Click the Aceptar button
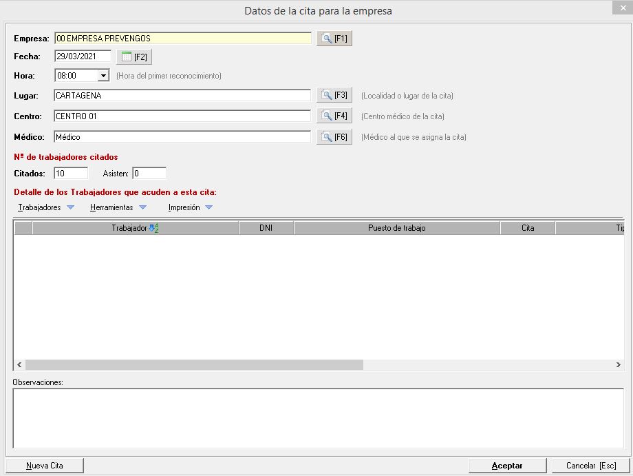 [507, 466]
